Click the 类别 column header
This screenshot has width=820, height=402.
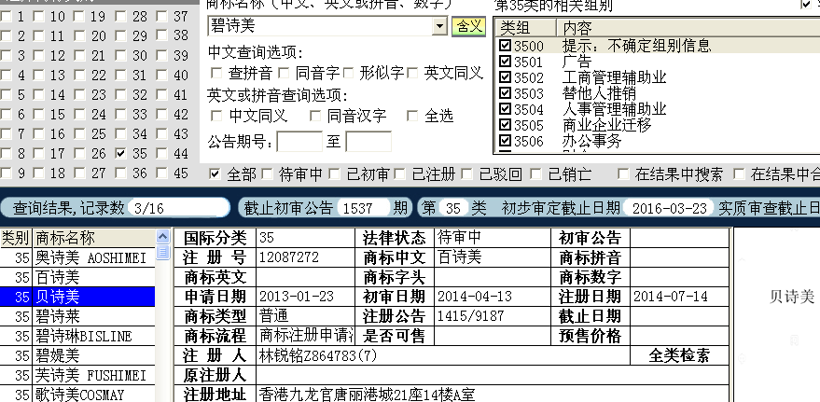16,238
